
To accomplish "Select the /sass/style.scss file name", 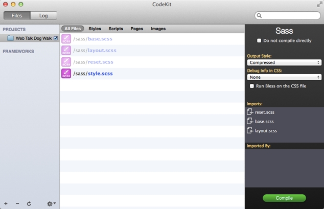I will pos(93,74).
